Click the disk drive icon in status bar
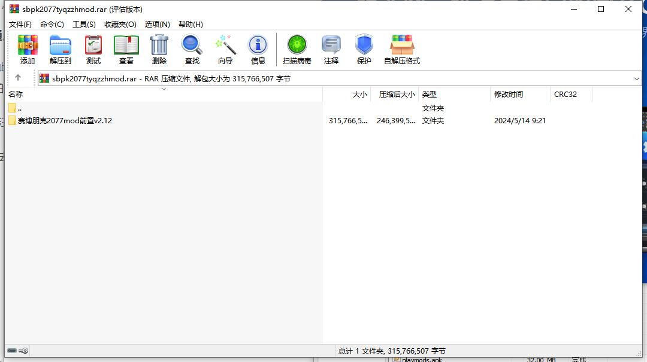The image size is (647, 362). (12, 351)
